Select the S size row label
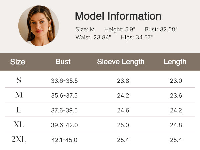The width and height of the screenshot is (200, 150). tap(19, 81)
